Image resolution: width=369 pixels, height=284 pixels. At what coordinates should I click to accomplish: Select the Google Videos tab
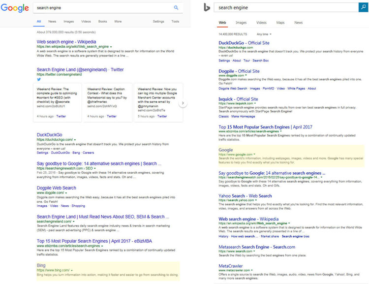pos(86,22)
